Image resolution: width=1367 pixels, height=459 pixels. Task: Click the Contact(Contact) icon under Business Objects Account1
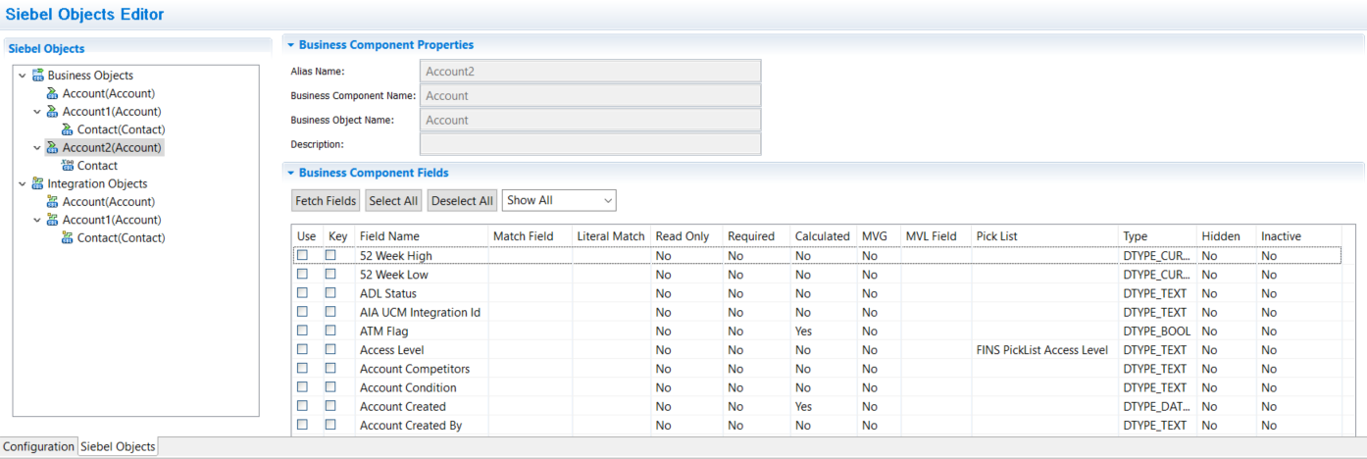(x=68, y=129)
